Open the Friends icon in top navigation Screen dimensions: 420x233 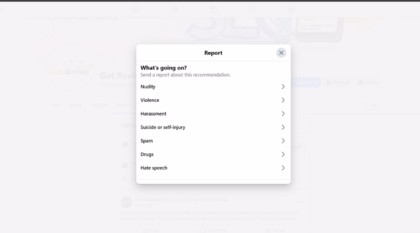(174, 9)
